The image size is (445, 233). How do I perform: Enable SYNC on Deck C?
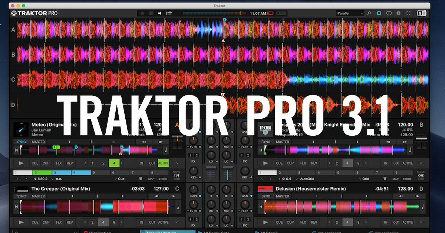(22, 196)
